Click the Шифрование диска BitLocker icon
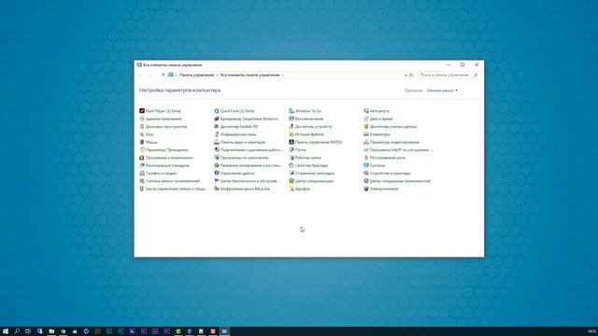 pos(217,189)
